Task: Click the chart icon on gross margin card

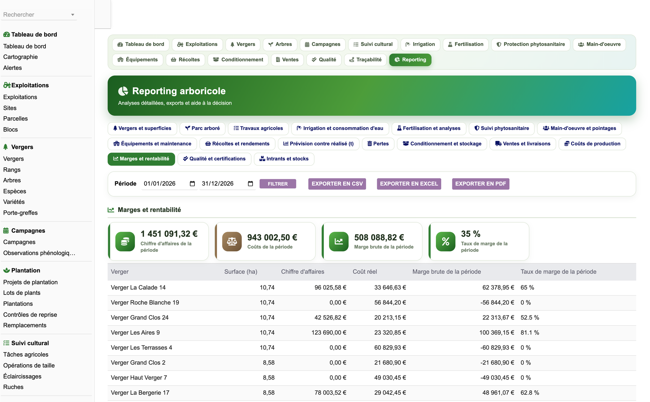Action: (x=339, y=241)
